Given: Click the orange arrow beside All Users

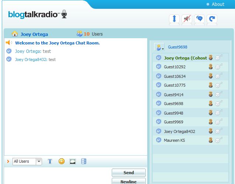Looking at the screenshot, I should point(8,161).
